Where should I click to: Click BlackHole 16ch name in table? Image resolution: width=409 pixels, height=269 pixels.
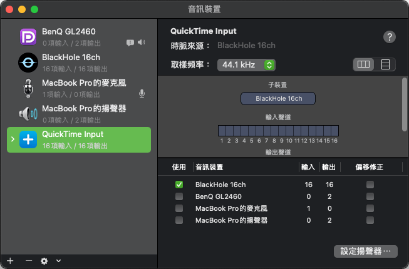coord(220,185)
